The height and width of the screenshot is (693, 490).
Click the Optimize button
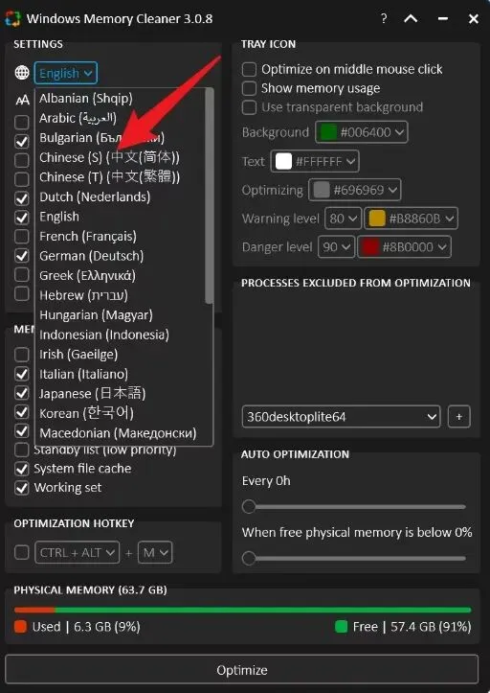click(242, 670)
